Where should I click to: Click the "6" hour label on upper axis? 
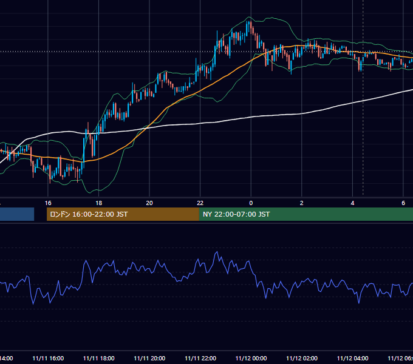[403, 203]
